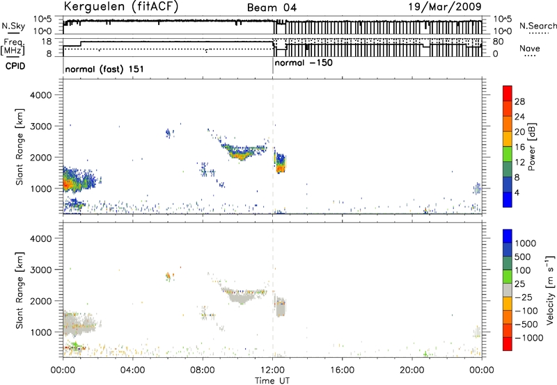The width and height of the screenshot is (557, 385).
Task: Click '3000' tick on velocity panel
Action: (40, 270)
